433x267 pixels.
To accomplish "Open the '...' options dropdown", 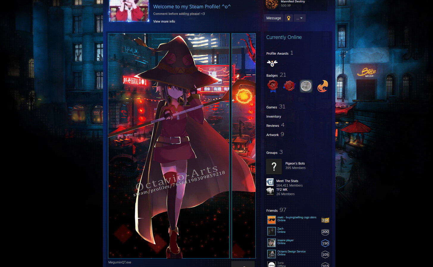I will 299,18.
